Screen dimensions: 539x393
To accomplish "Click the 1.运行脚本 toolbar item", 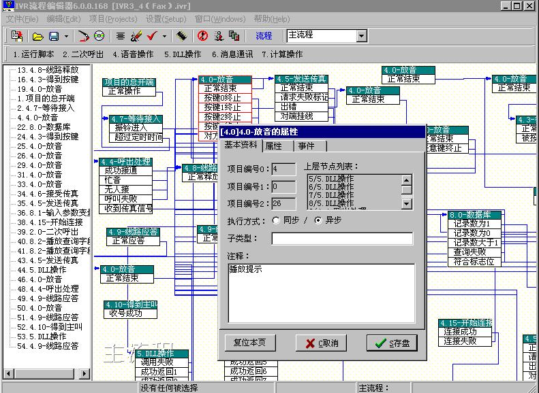I will coord(33,54).
